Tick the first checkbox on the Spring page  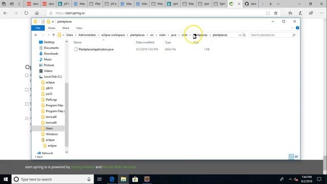click(27, 75)
